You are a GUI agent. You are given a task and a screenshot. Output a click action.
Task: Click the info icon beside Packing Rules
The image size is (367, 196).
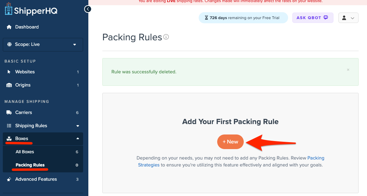[x=166, y=37]
